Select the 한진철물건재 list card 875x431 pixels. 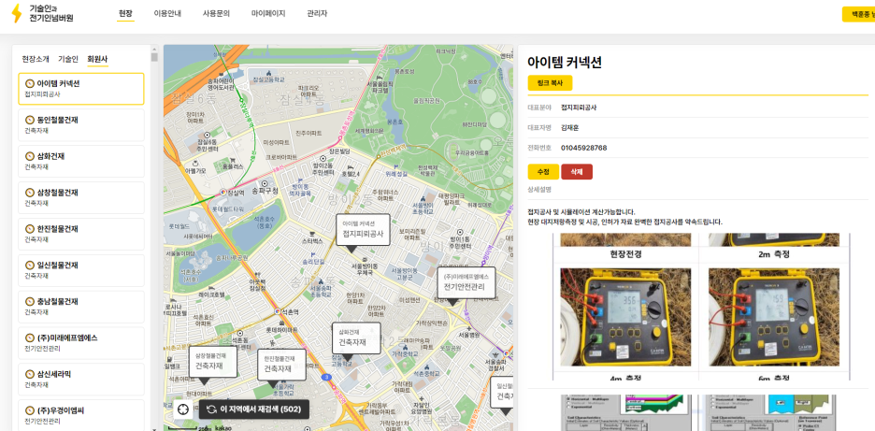pyautogui.click(x=81, y=234)
